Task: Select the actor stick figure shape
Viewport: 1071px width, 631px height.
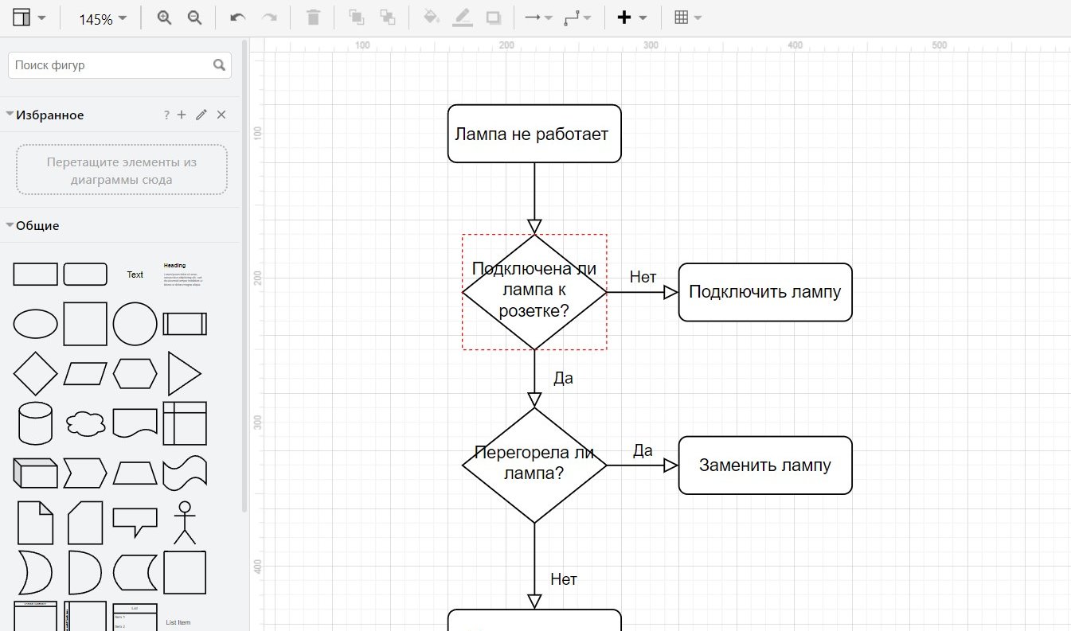Action: coord(185,522)
